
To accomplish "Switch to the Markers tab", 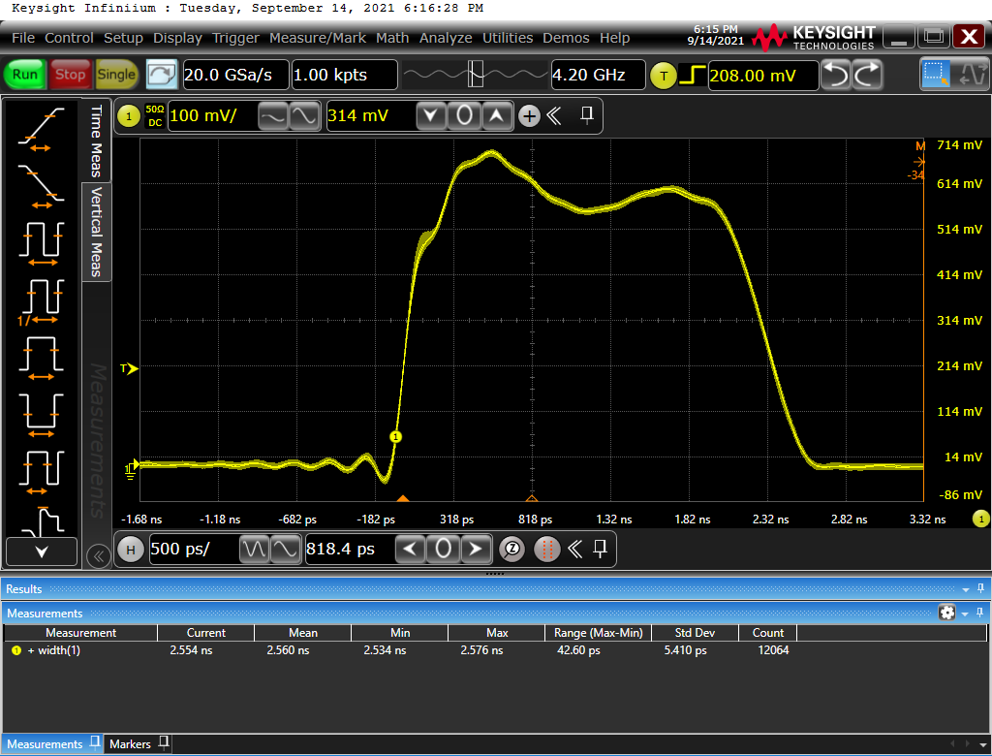I will point(130,744).
